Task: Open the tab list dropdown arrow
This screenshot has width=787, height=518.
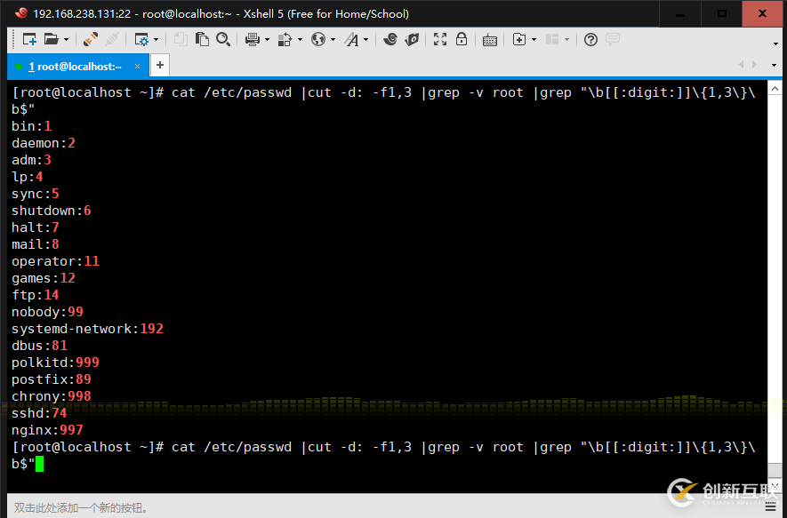Action: tap(774, 65)
